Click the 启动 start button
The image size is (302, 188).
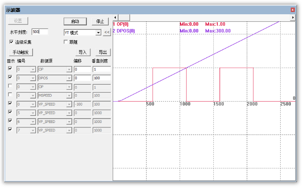pyautogui.click(x=75, y=21)
